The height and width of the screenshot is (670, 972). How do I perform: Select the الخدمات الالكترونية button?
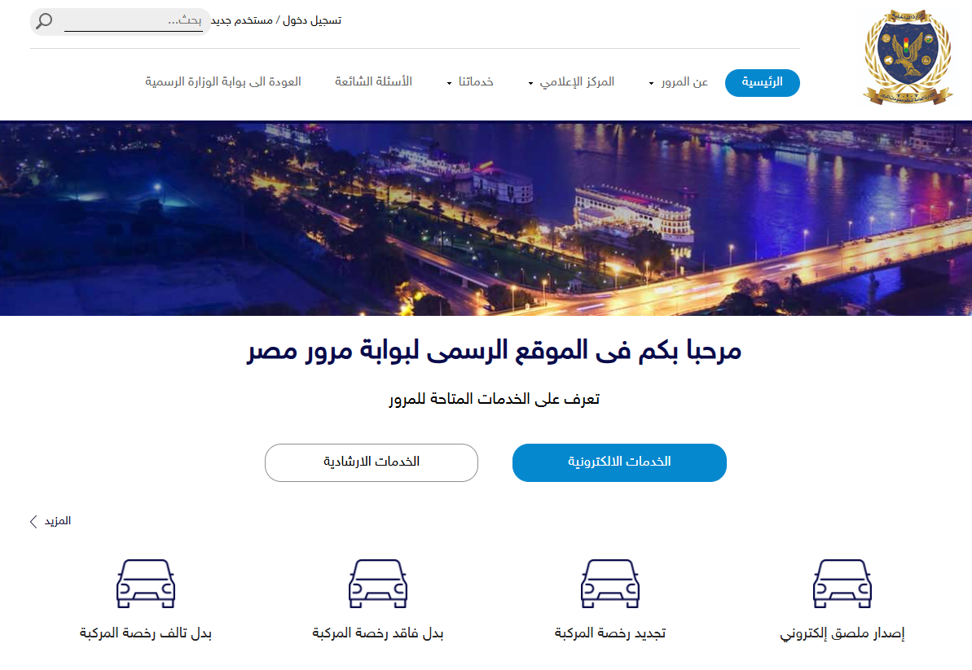[x=619, y=462]
